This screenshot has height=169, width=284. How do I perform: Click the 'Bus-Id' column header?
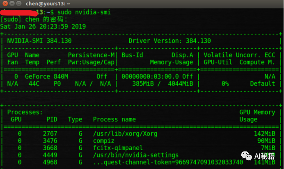coord(132,55)
